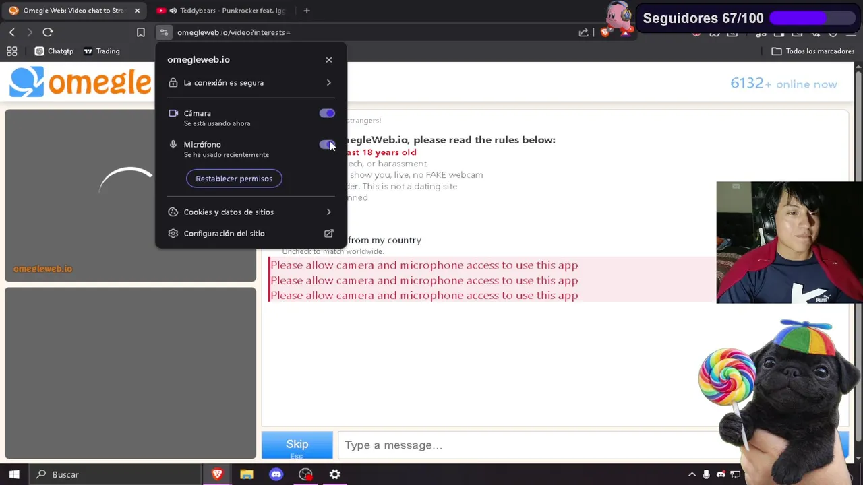
Task: Open the Windows Start menu
Action: (x=14, y=474)
